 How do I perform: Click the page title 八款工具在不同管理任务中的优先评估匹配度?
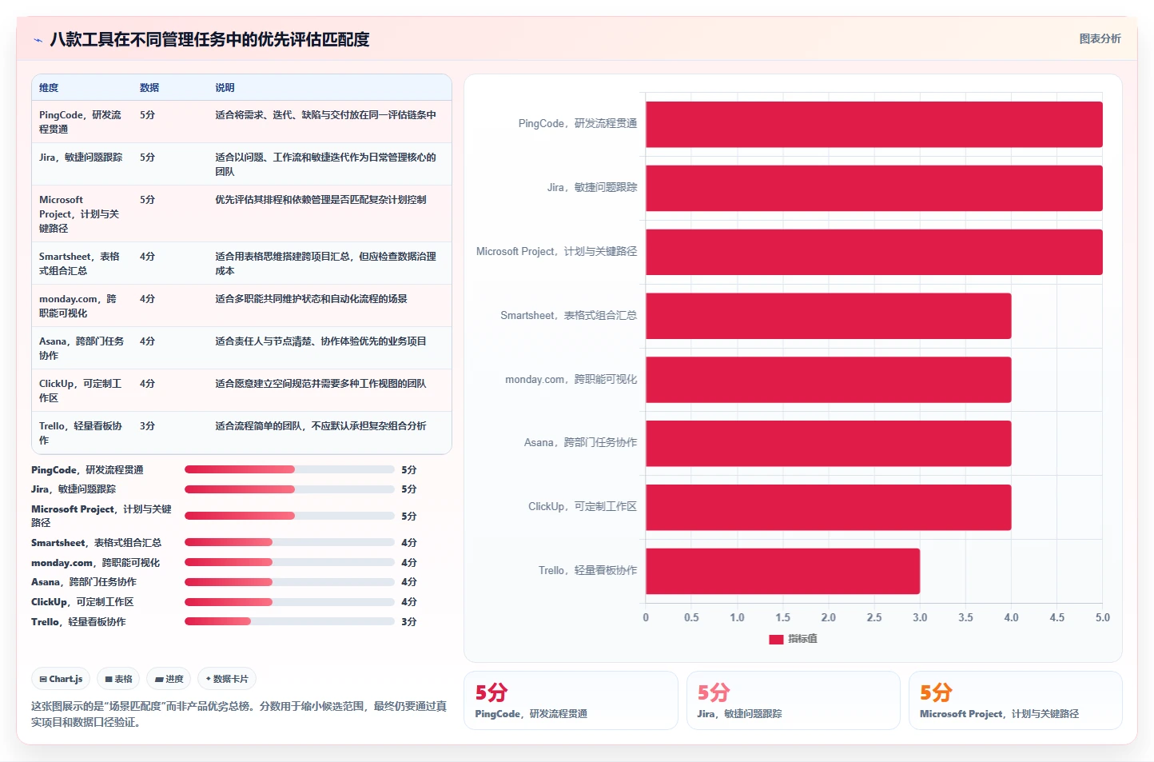[209, 39]
